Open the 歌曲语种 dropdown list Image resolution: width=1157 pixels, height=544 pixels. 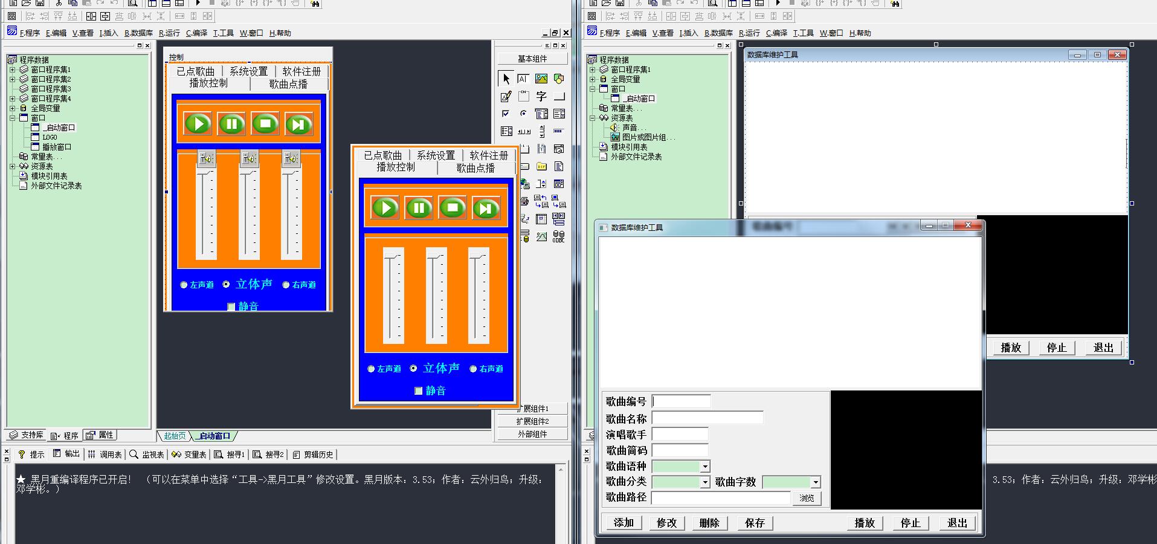click(x=704, y=467)
